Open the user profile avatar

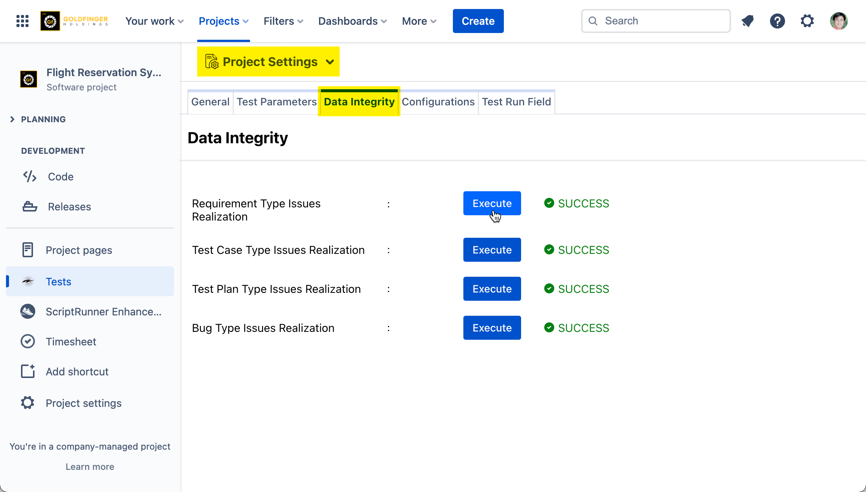coord(839,21)
